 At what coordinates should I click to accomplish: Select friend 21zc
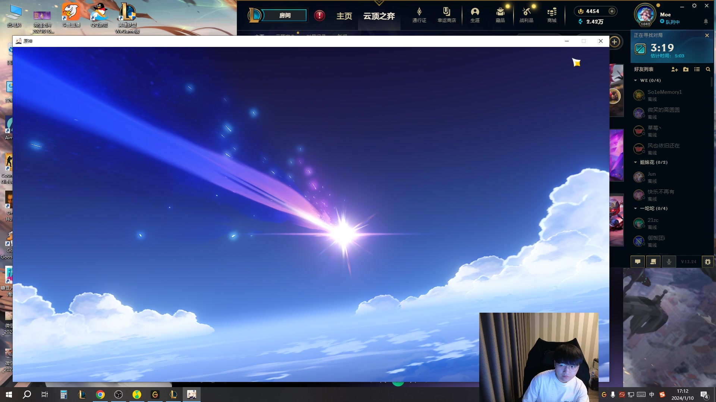coord(671,223)
